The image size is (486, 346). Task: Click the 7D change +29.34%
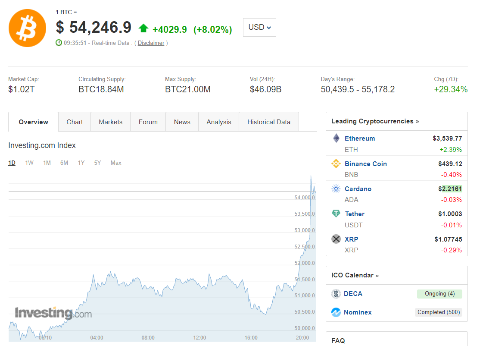click(x=451, y=89)
